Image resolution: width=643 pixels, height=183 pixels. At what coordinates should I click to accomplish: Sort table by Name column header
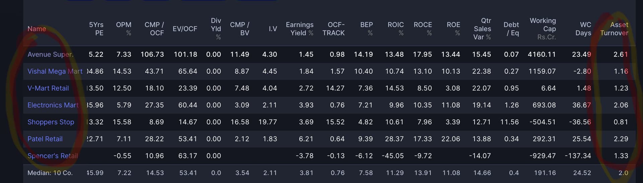tap(37, 29)
